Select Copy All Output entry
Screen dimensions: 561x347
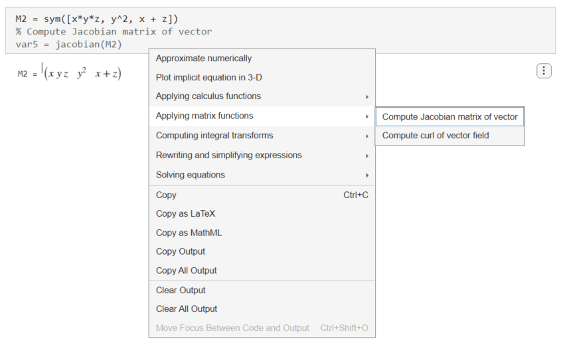click(x=186, y=271)
